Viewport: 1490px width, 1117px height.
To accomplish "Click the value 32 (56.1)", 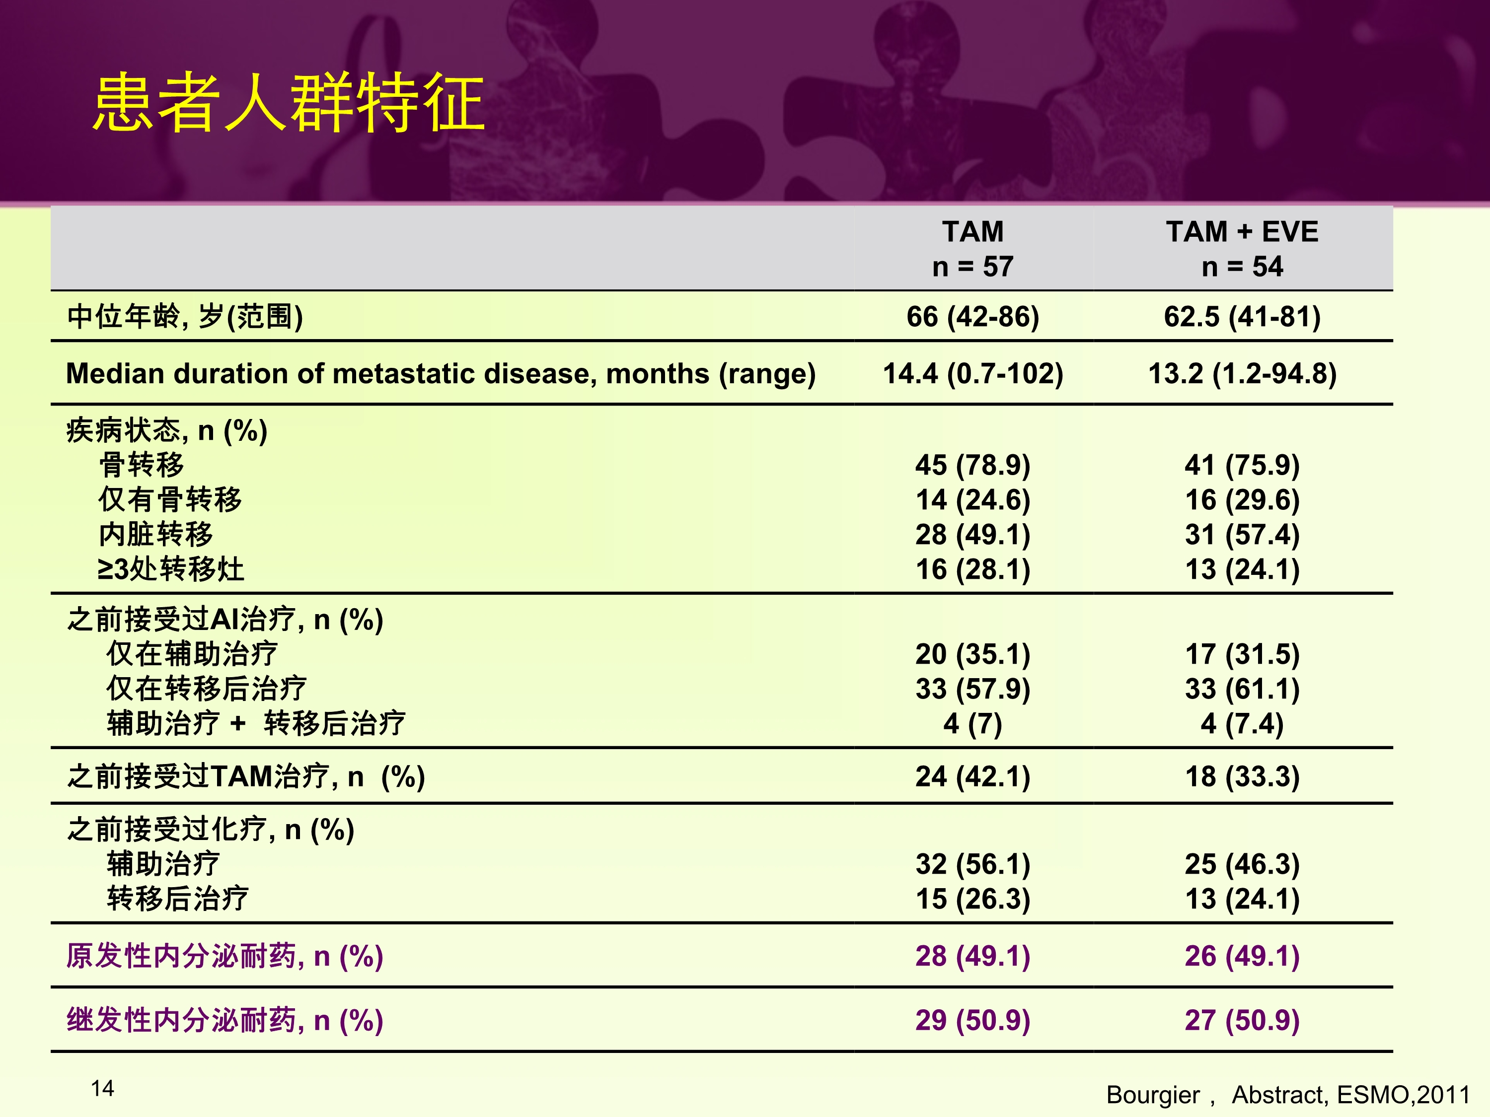I will [x=972, y=864].
